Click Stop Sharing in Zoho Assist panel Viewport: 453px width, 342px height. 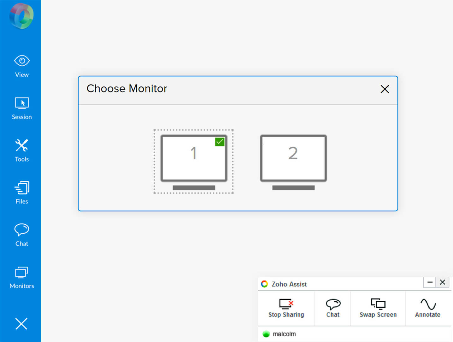pyautogui.click(x=286, y=308)
